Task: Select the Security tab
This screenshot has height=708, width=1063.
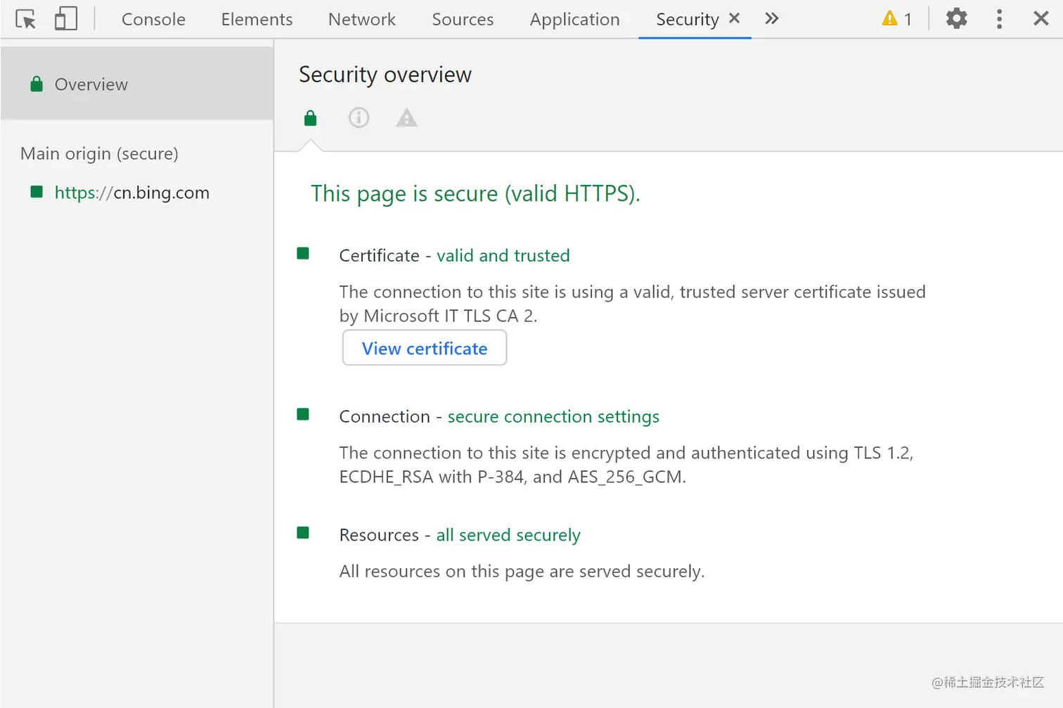Action: 687,20
